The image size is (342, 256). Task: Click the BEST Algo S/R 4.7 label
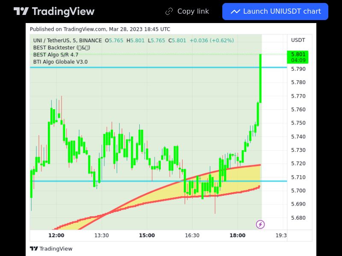point(56,55)
